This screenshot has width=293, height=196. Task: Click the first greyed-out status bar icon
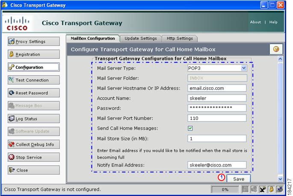point(245,190)
